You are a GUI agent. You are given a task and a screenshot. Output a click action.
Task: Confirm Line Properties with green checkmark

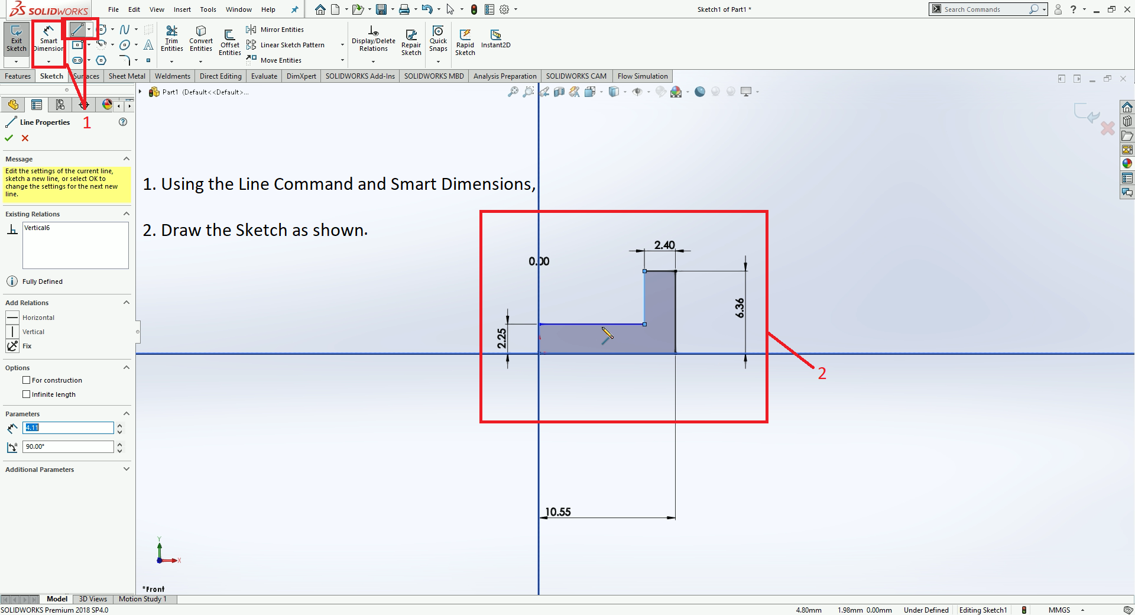pyautogui.click(x=9, y=138)
